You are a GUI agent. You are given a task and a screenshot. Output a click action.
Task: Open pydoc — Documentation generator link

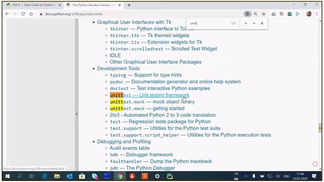[175, 81]
